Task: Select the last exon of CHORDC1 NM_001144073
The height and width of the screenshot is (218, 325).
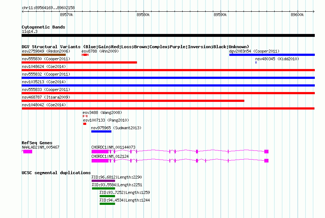Action: point(267,152)
